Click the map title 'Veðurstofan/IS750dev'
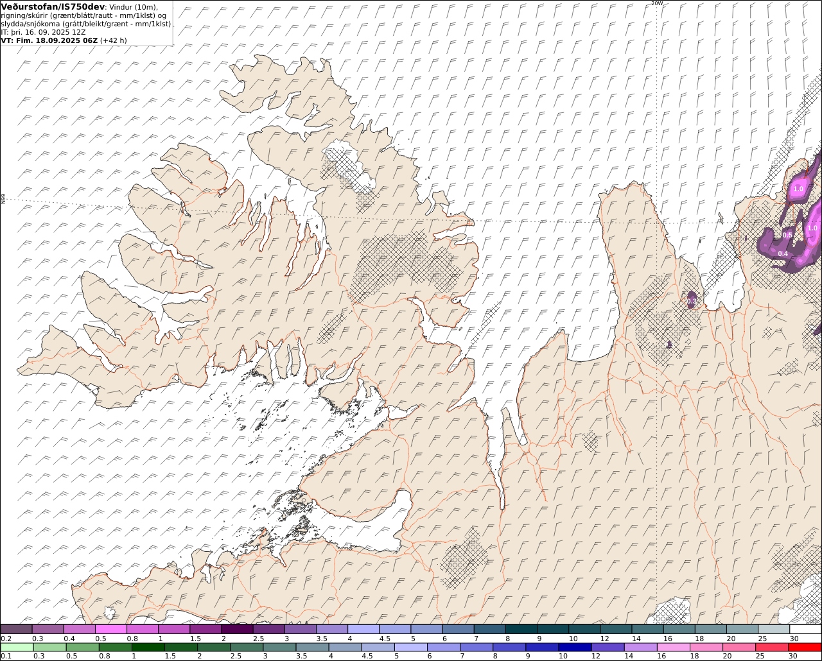This screenshot has height=661, width=822. 53,6
